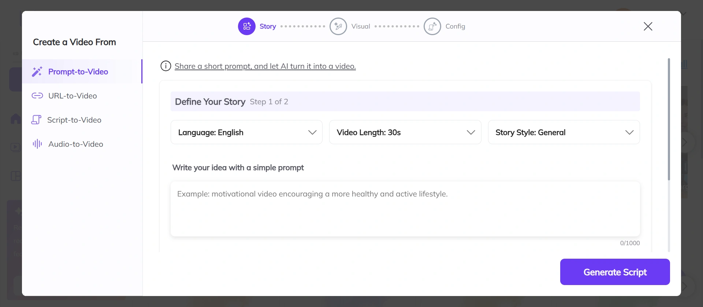The height and width of the screenshot is (307, 703).
Task: Click the Config step icon
Action: click(x=432, y=26)
